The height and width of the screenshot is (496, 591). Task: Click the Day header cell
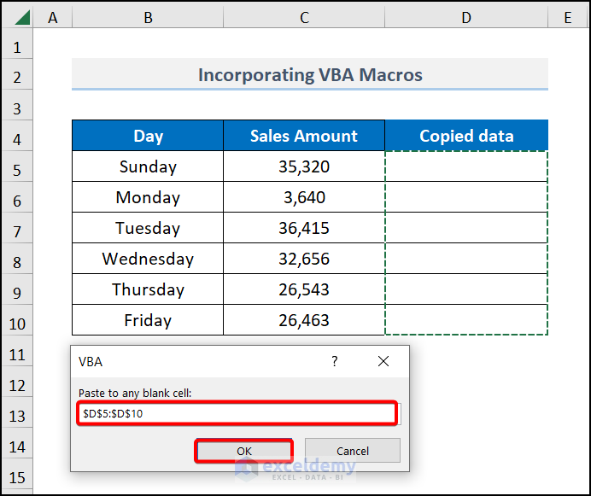click(x=148, y=136)
